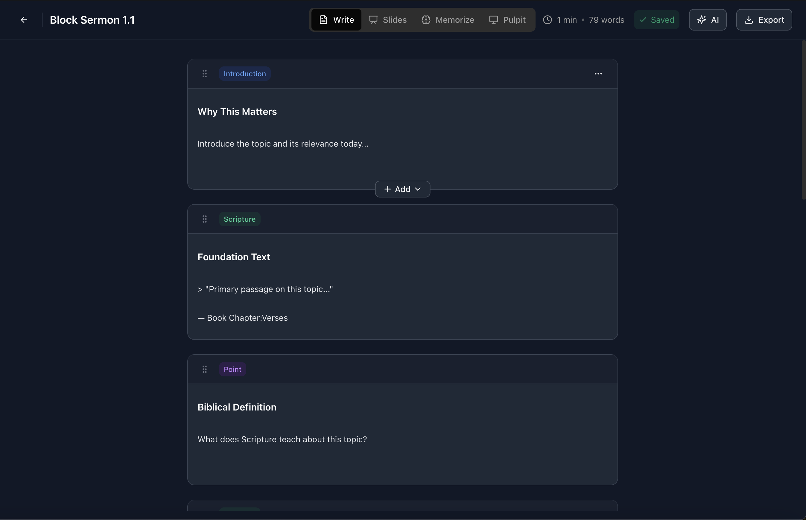The width and height of the screenshot is (806, 520).
Task: Open the ellipsis menu on the Introduction block
Action: [598, 73]
